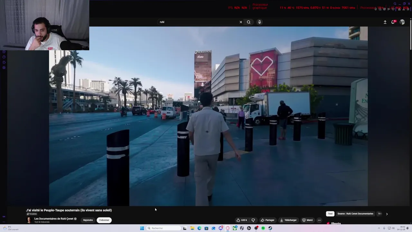Open the Windows Start menu

pos(142,228)
